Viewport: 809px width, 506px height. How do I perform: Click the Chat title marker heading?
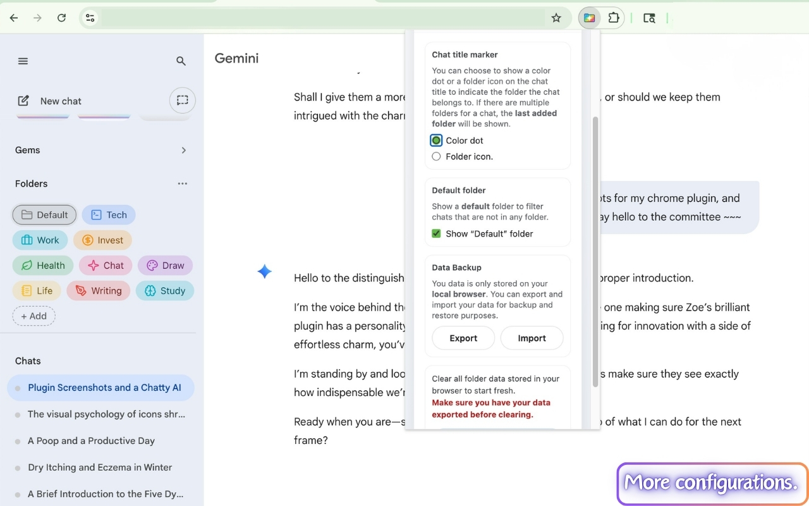[465, 54]
